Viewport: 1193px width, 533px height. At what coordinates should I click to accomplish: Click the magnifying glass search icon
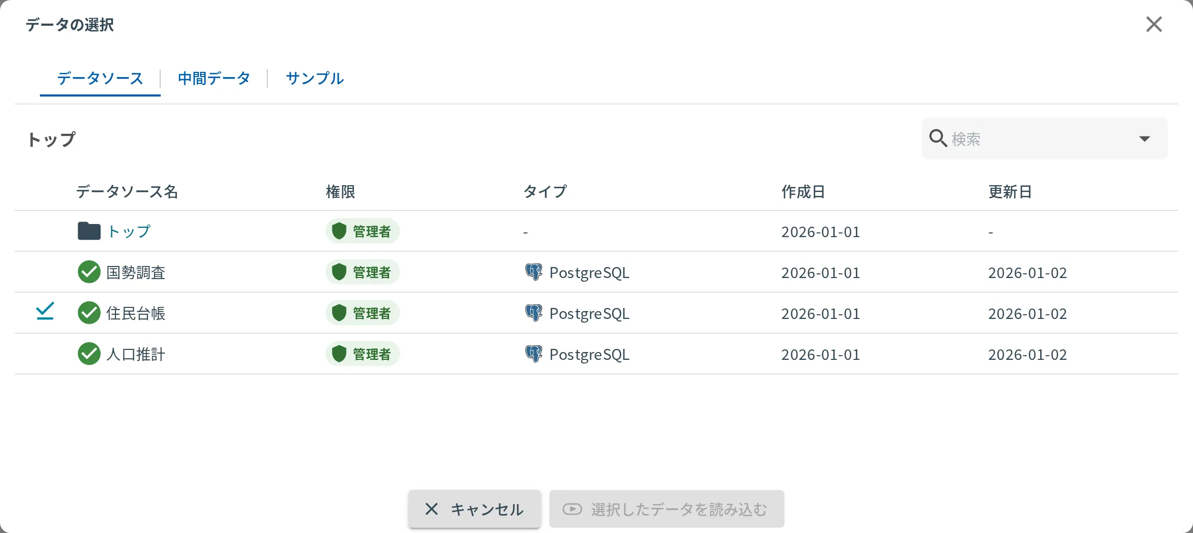click(938, 138)
